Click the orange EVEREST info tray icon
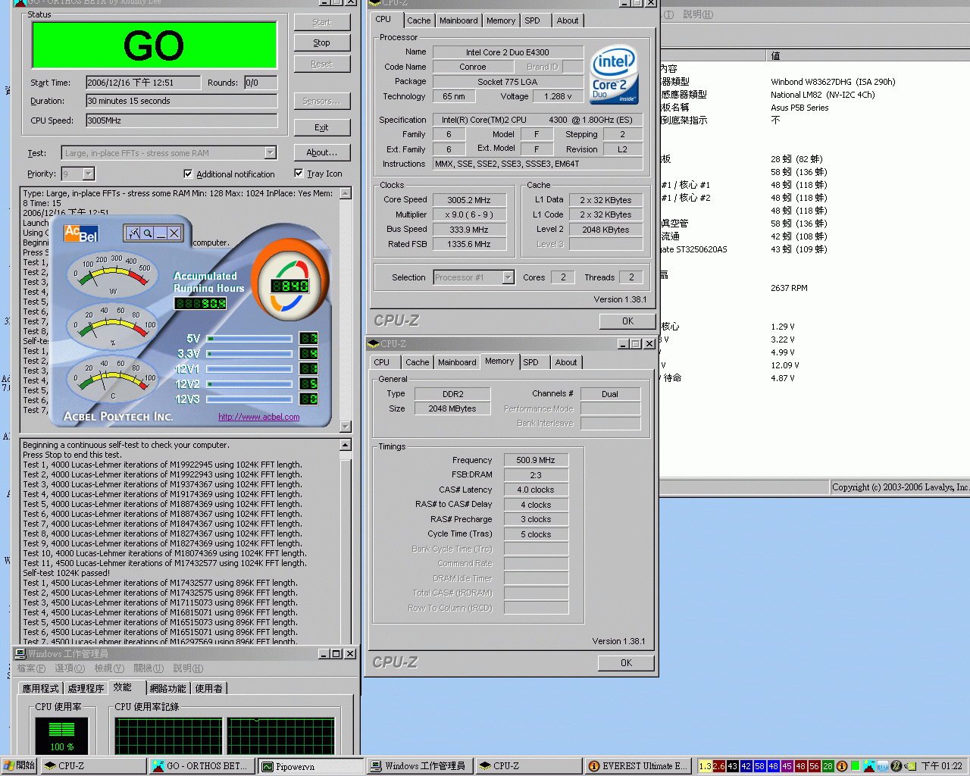This screenshot has height=776, width=970. (842, 766)
